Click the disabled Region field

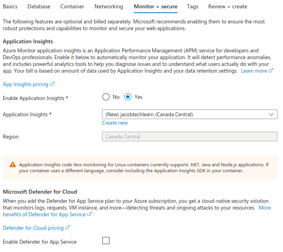pos(189,137)
